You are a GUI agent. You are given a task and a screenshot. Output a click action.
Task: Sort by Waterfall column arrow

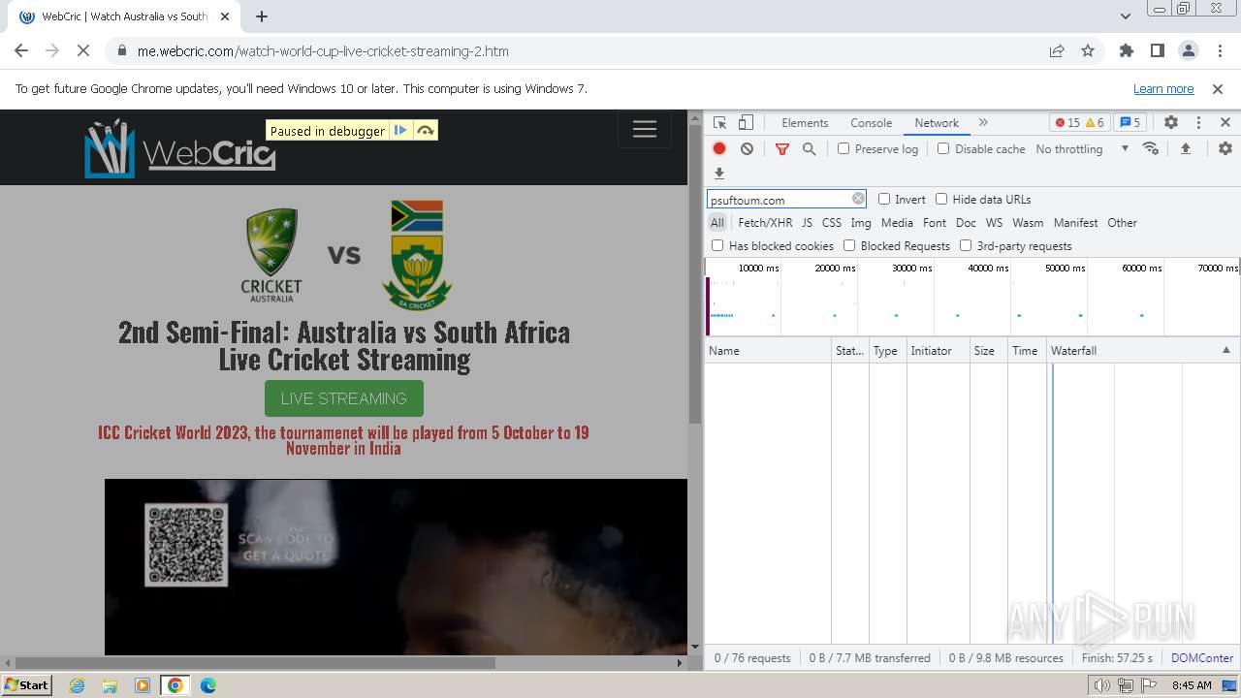(x=1225, y=350)
